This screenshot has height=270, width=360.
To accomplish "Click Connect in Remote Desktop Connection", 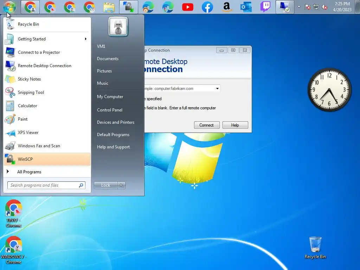I will click(x=207, y=125).
